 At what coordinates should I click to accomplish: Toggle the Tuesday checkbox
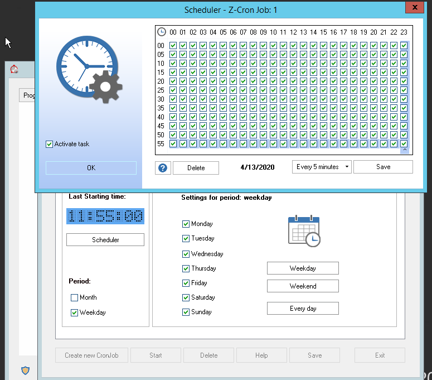(186, 238)
